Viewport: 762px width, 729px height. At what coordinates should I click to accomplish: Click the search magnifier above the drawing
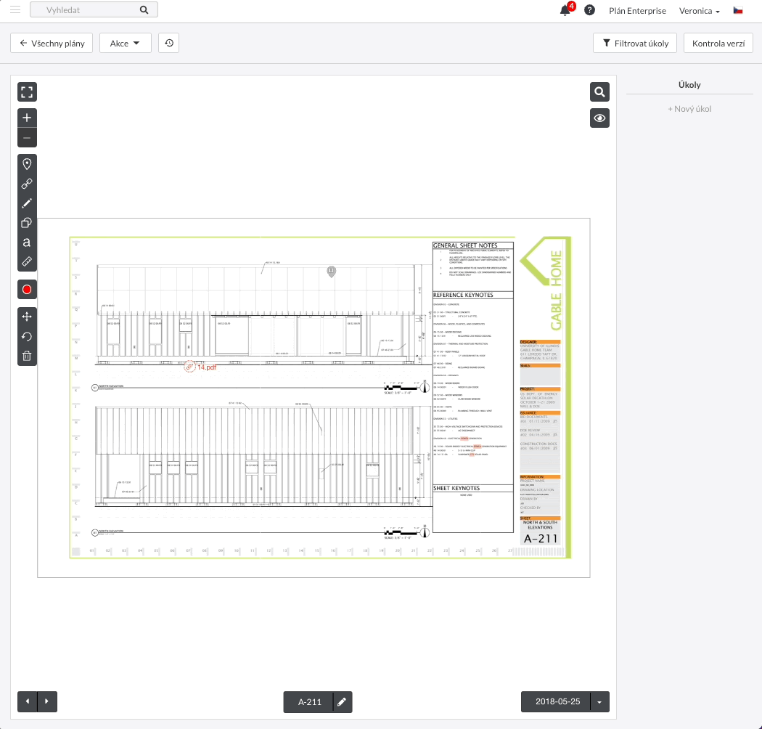[x=599, y=91]
